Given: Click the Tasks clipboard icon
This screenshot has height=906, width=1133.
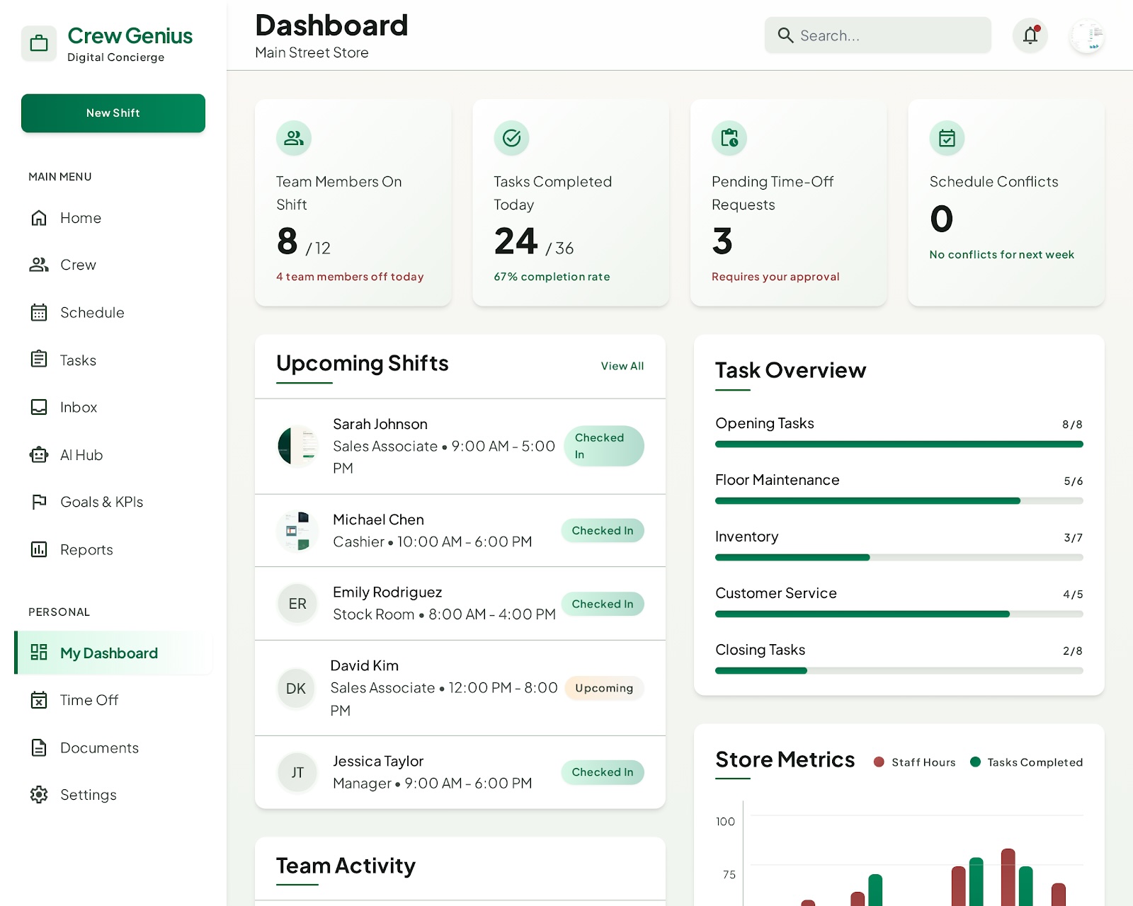Looking at the screenshot, I should tap(39, 360).
